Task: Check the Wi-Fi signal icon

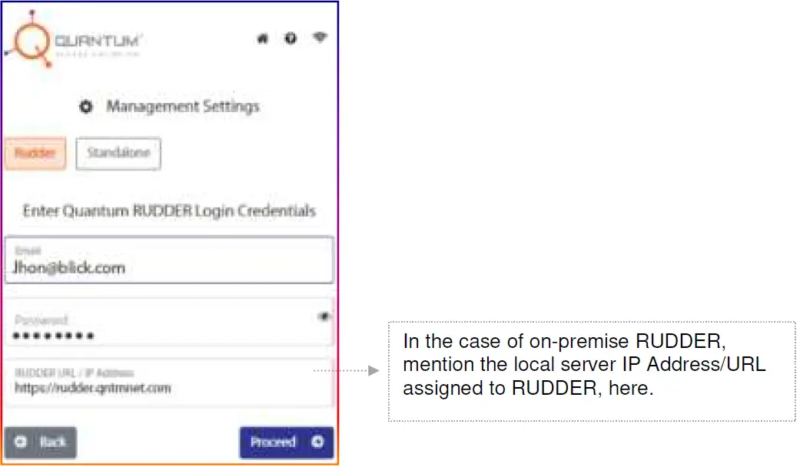Action: pyautogui.click(x=320, y=37)
